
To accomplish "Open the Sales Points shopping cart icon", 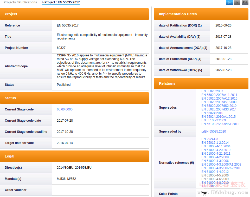I will [x=204, y=193].
